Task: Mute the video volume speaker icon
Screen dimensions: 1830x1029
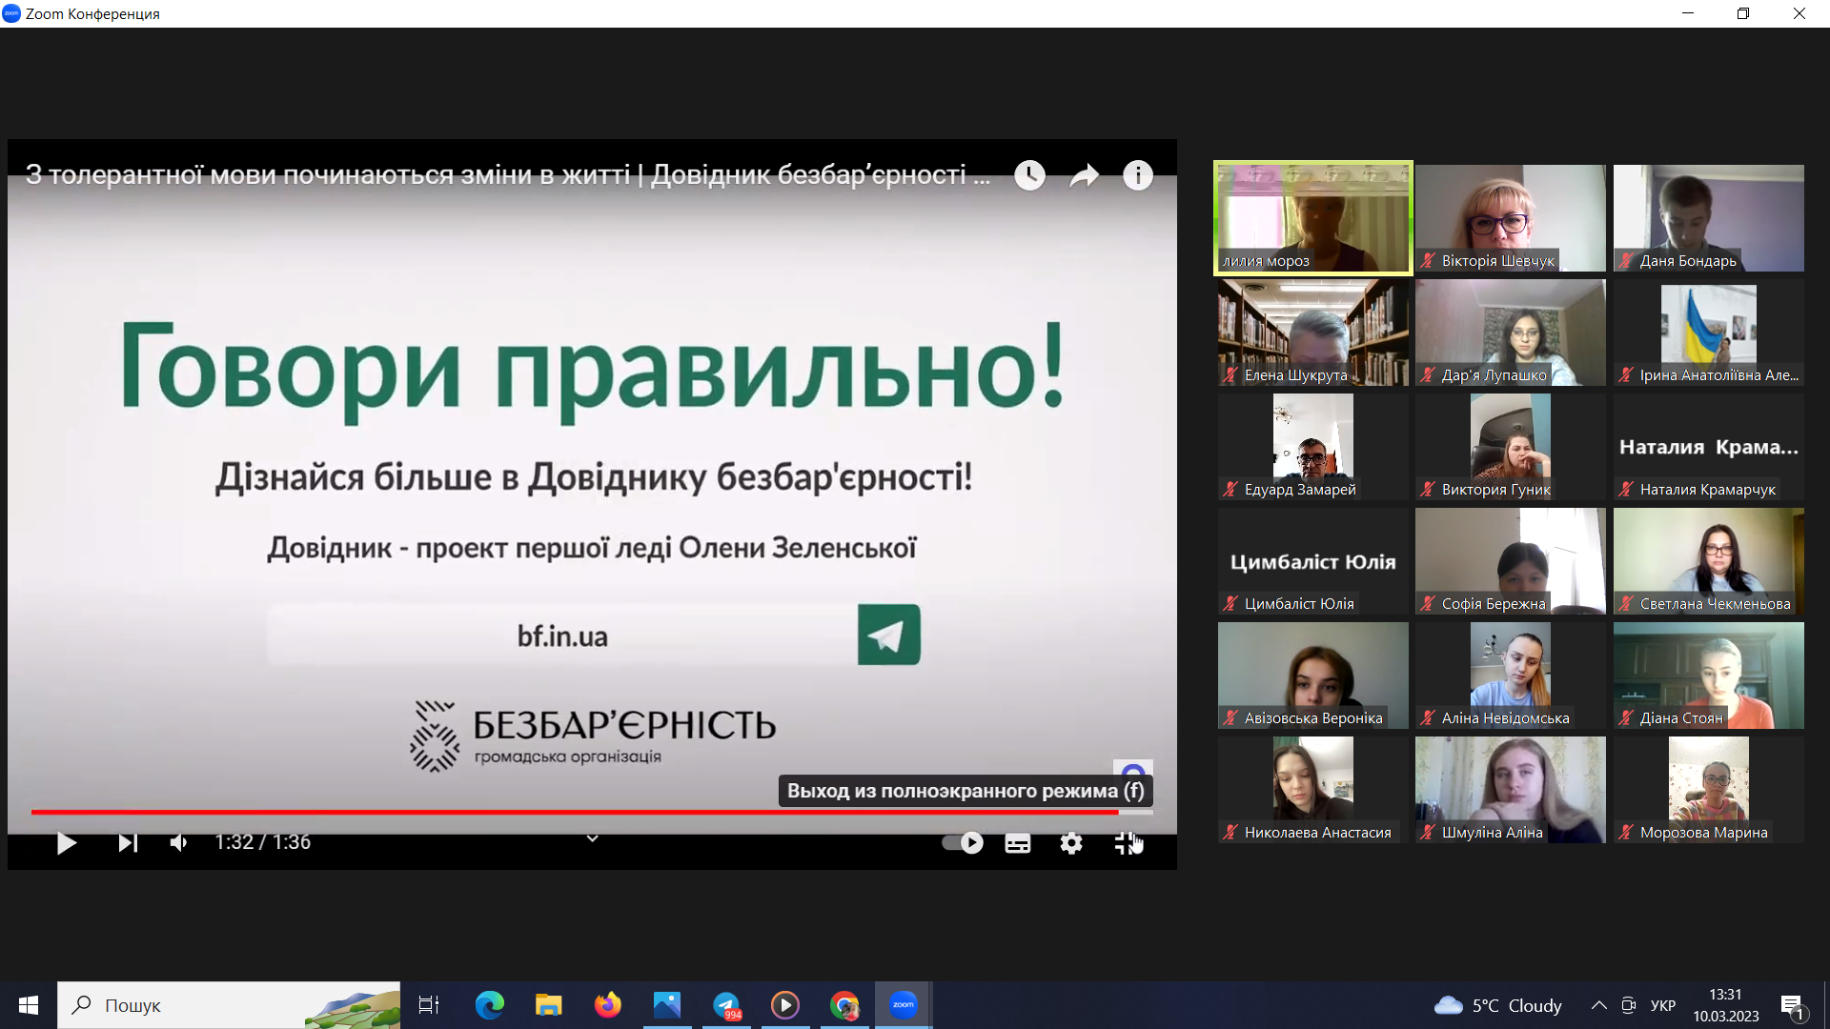Action: 178,843
